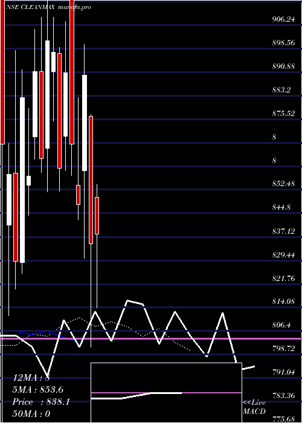Click the 50MA : 0 readout

pos(31,414)
